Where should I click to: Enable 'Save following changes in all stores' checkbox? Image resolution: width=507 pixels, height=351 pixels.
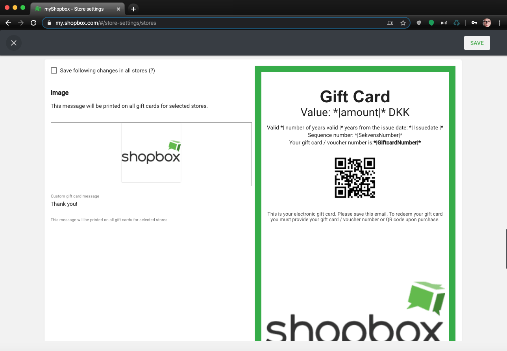[x=54, y=70]
